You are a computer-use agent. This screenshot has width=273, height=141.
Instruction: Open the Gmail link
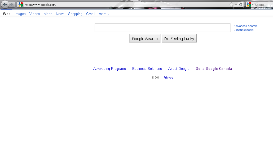[91, 14]
